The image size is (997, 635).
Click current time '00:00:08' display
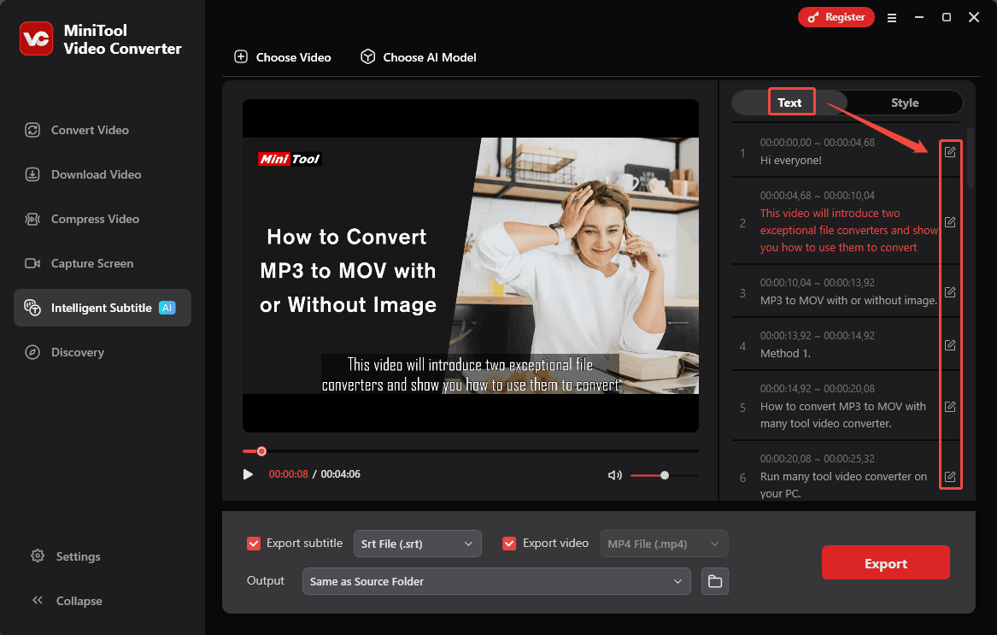pos(288,474)
